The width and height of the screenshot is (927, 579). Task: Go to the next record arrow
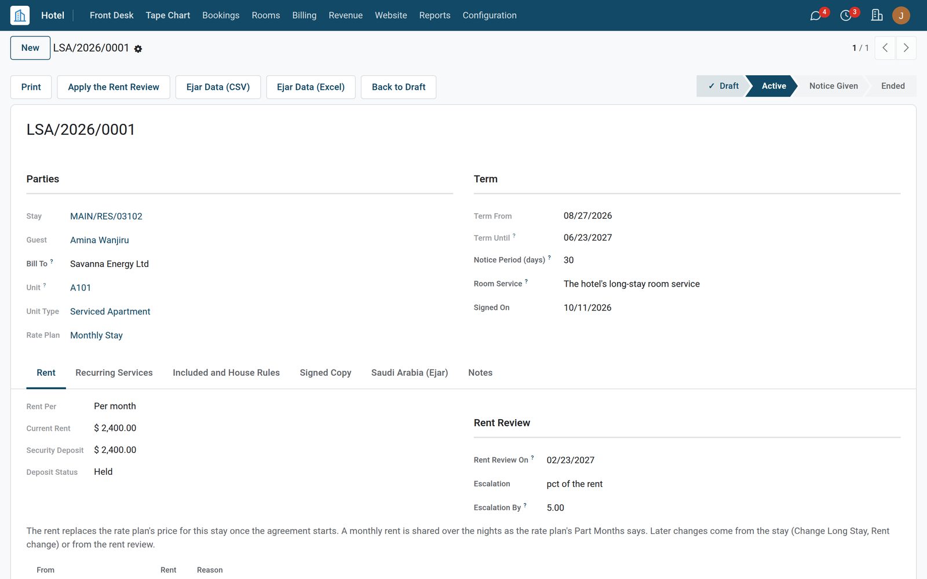[906, 48]
